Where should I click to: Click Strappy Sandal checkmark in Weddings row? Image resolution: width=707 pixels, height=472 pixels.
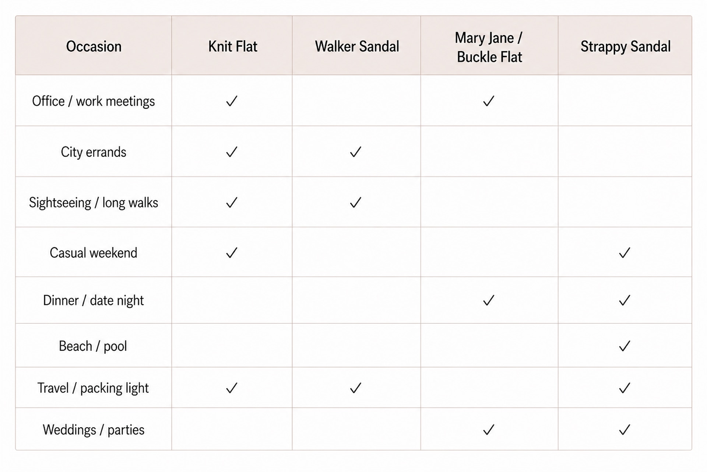coord(625,430)
